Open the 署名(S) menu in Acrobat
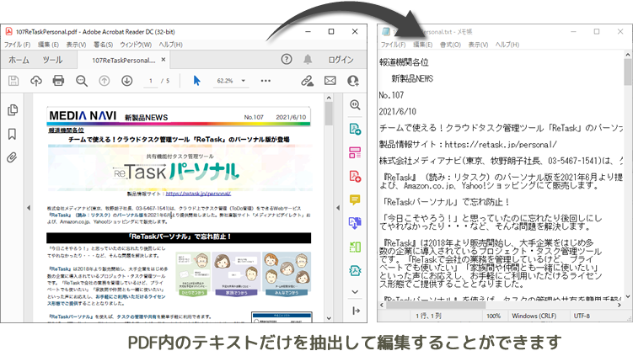This screenshot has height=351, width=633. point(104,45)
